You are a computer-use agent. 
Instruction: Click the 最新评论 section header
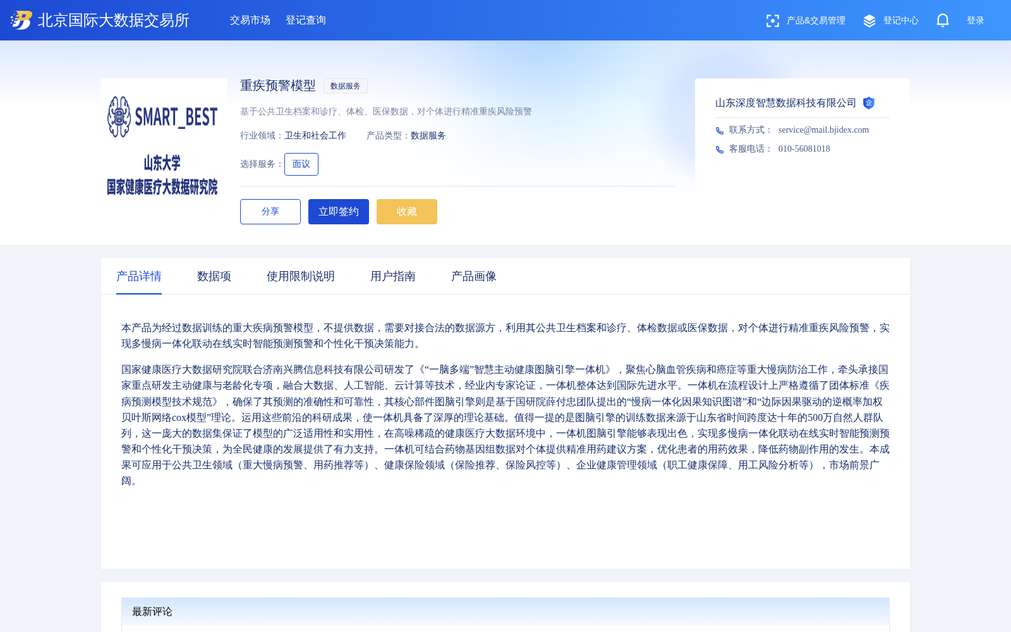(505, 612)
